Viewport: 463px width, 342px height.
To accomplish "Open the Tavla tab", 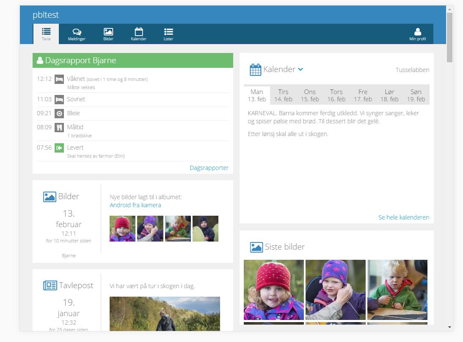I will click(x=46, y=34).
